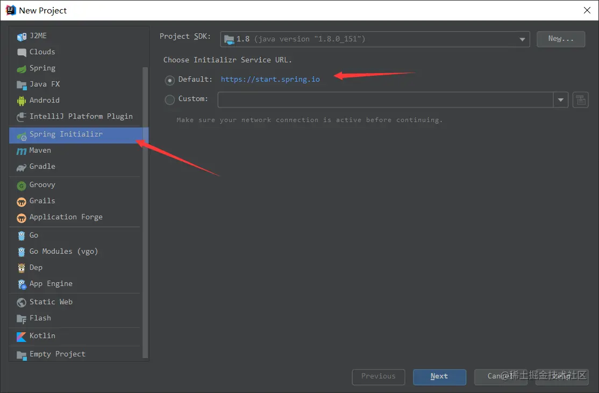Screen dimensions: 599x393
Task: Expand the Custom URL history dropdown arrow
Action: coord(560,99)
